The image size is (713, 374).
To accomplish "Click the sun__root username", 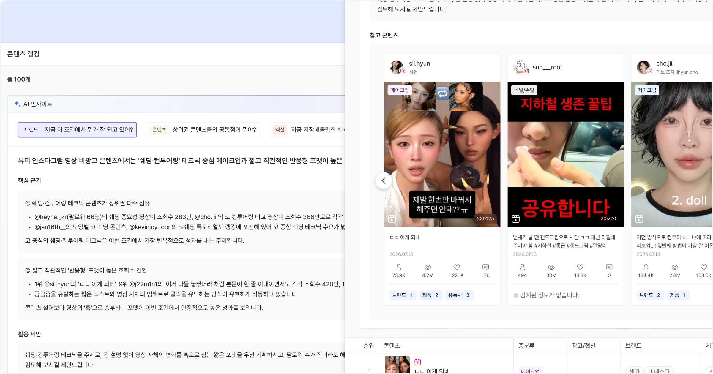I will (x=548, y=67).
